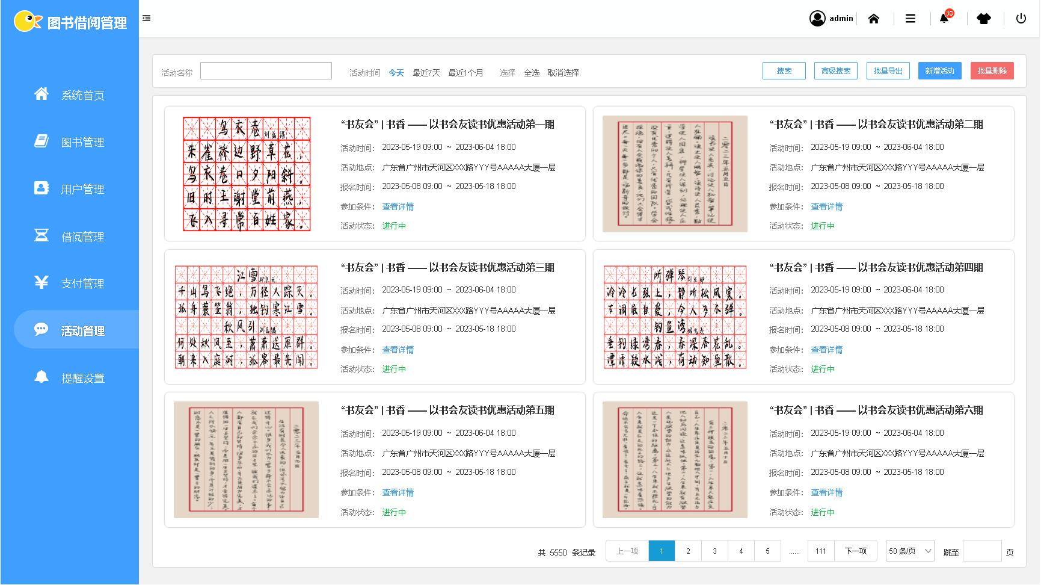Image resolution: width=1041 pixels, height=585 pixels.
Task: Select the 今天 activity time filter
Action: [x=396, y=73]
